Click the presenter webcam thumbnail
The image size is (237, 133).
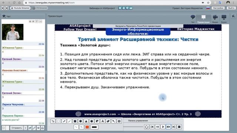(x=13, y=32)
